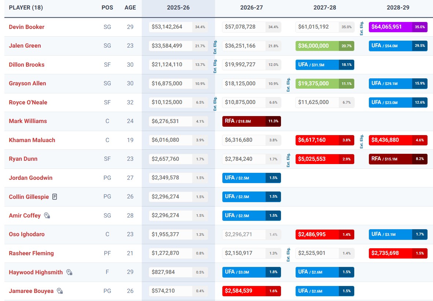
Task: Sort the table by the PLAYER (18) column
Action: tap(26, 8)
